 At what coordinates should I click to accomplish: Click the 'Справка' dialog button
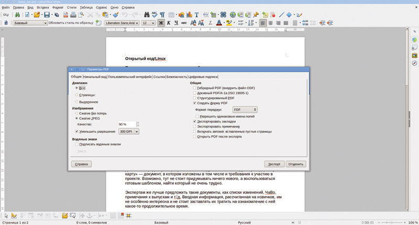tap(82, 164)
